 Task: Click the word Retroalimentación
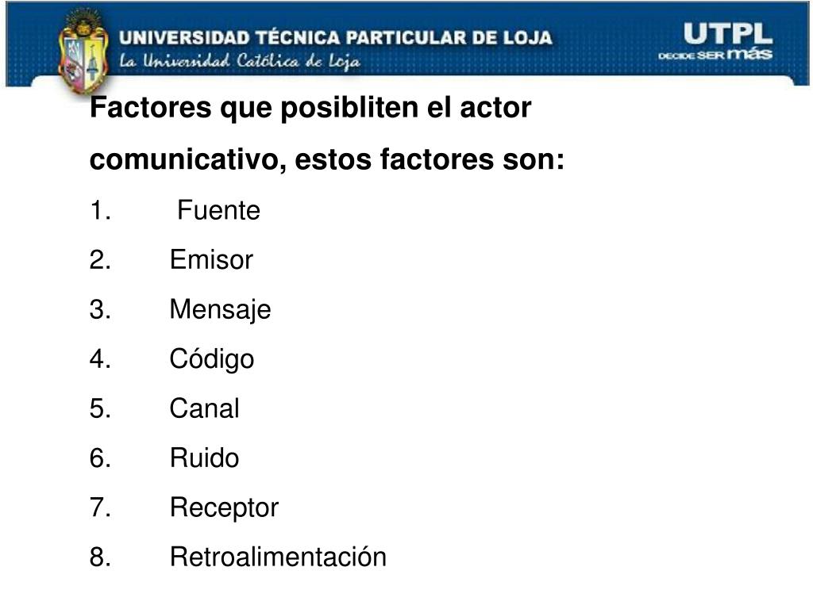(x=278, y=557)
